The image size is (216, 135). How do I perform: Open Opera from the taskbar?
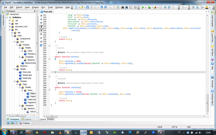[45, 132]
